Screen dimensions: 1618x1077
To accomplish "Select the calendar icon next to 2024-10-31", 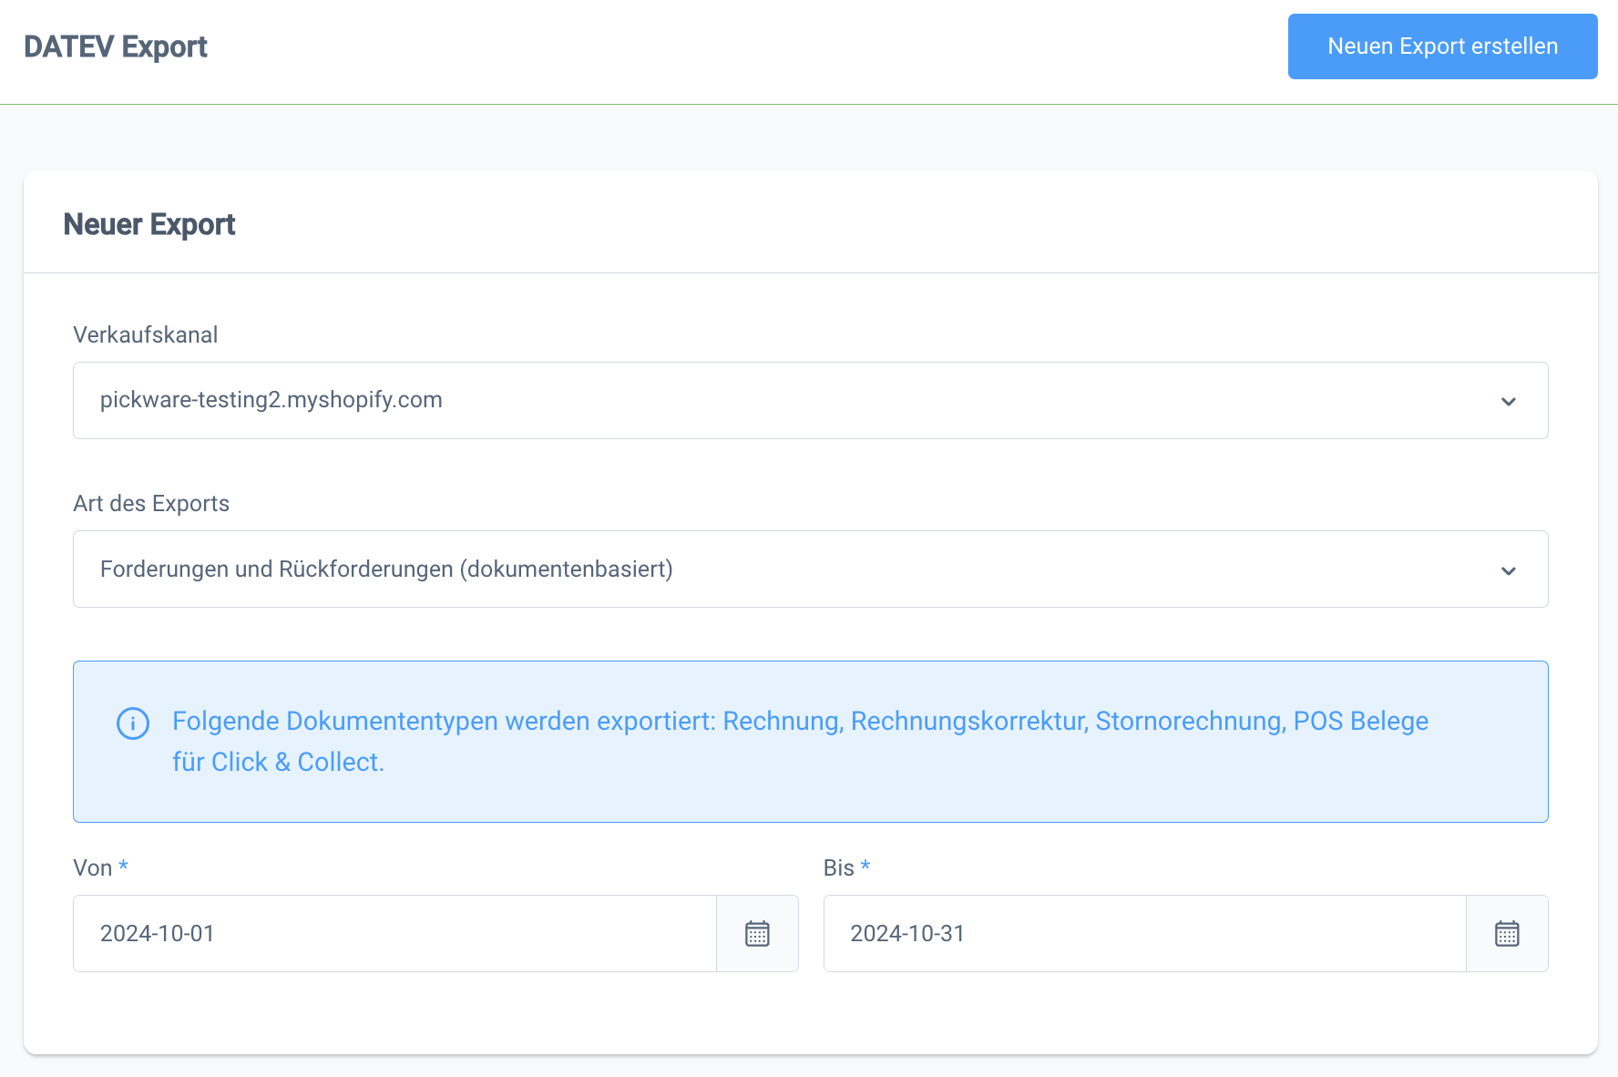I will [1507, 933].
